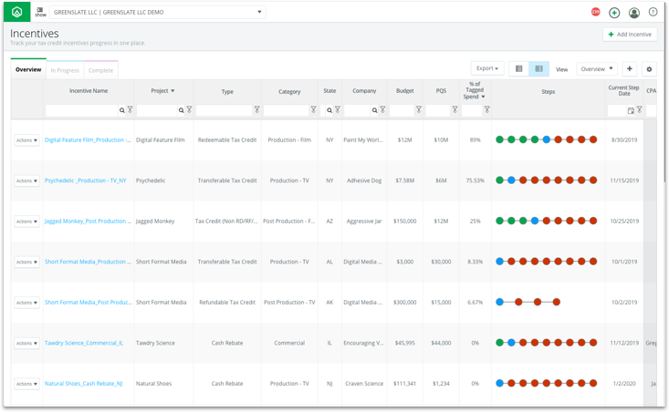Click into the Incentive Name filter field
The image size is (669, 412).
[81, 110]
